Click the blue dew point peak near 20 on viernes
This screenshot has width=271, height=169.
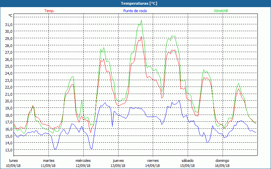point(179,101)
